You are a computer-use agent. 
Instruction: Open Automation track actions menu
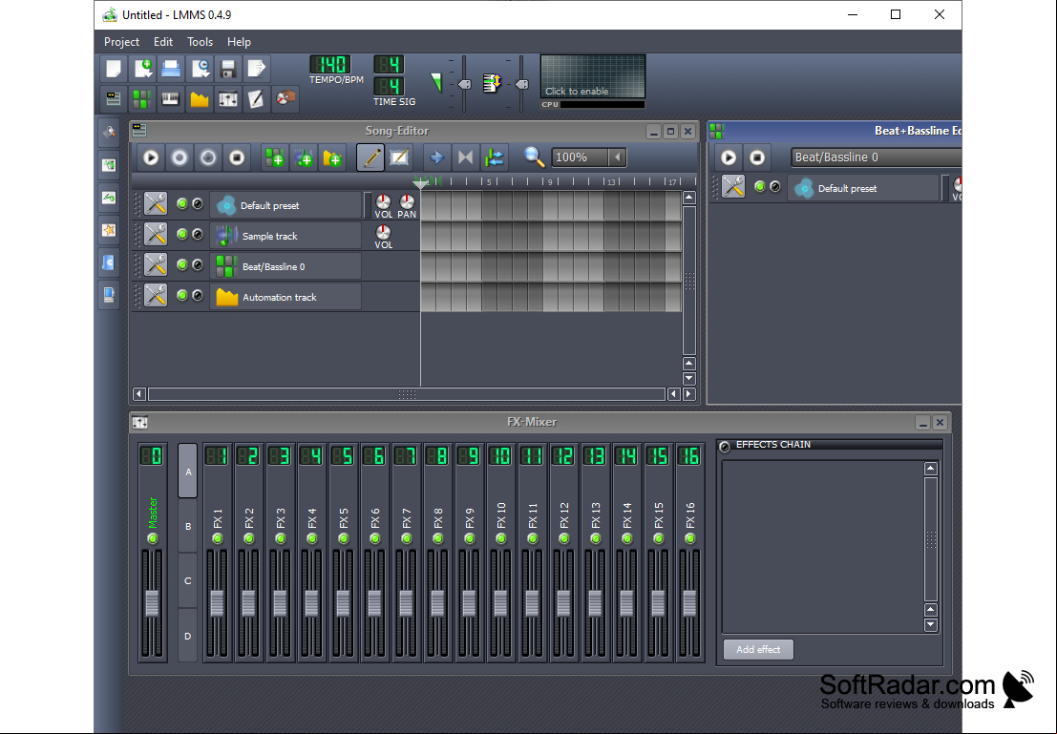tap(156, 295)
